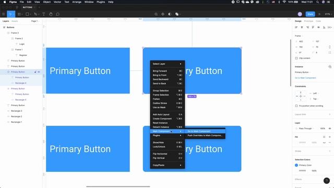The height and width of the screenshot is (188, 334).
Task: Switch to the Assets tab
Action: tap(15, 21)
